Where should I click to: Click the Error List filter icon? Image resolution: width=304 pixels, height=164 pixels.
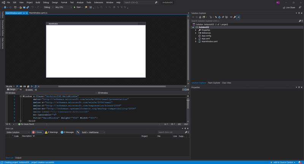click(78, 132)
